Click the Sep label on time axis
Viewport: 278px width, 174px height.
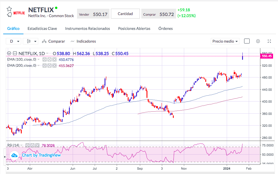pos(140,168)
